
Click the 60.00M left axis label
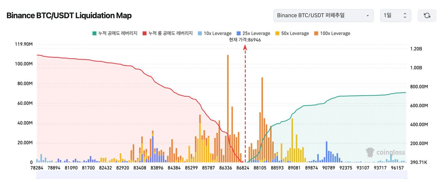click(24, 104)
